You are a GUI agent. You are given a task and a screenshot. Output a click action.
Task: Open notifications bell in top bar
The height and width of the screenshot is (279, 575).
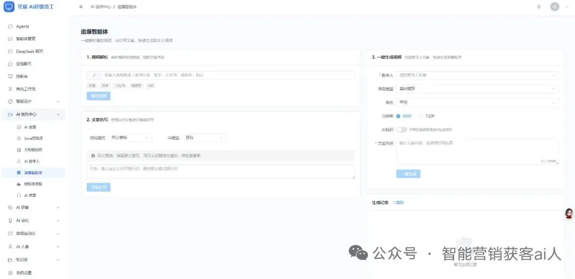coord(539,6)
